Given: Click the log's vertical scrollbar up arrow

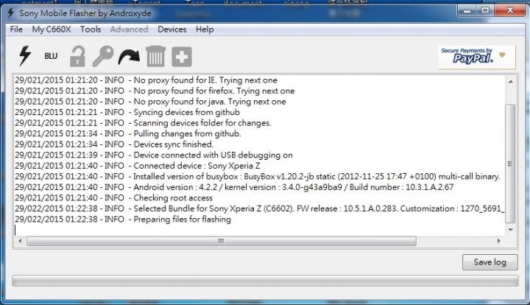Looking at the screenshot, I should 511,82.
